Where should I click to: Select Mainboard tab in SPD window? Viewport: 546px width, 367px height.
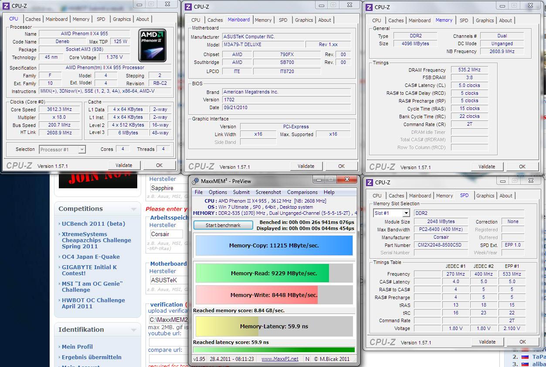(x=420, y=196)
